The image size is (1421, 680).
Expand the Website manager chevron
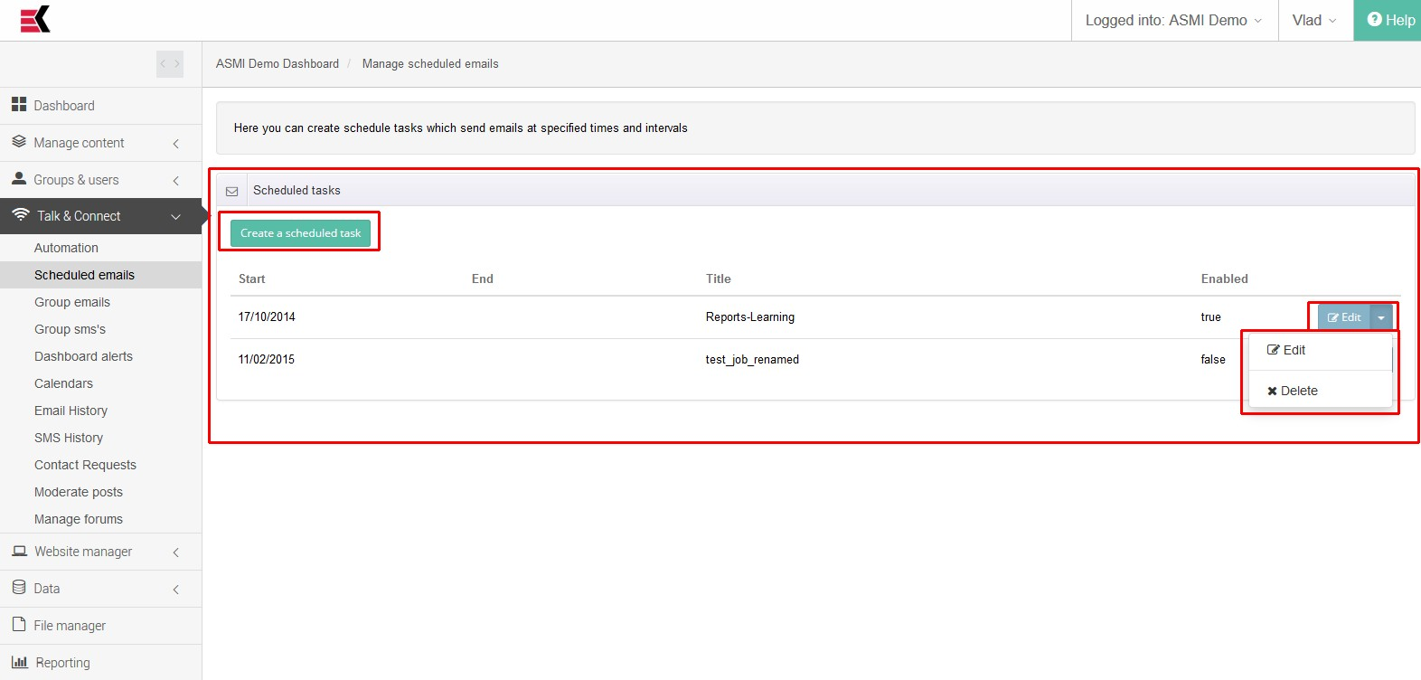click(176, 552)
